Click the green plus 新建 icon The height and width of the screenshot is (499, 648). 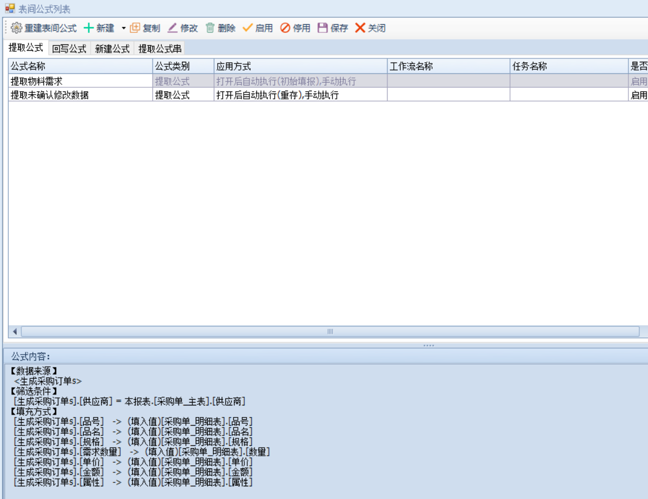pyautogui.click(x=89, y=28)
